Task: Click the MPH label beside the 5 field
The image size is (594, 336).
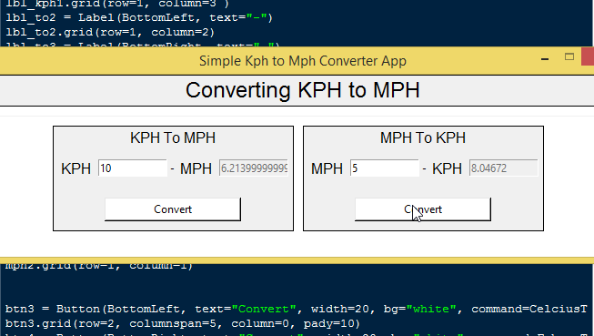Action: pyautogui.click(x=327, y=168)
